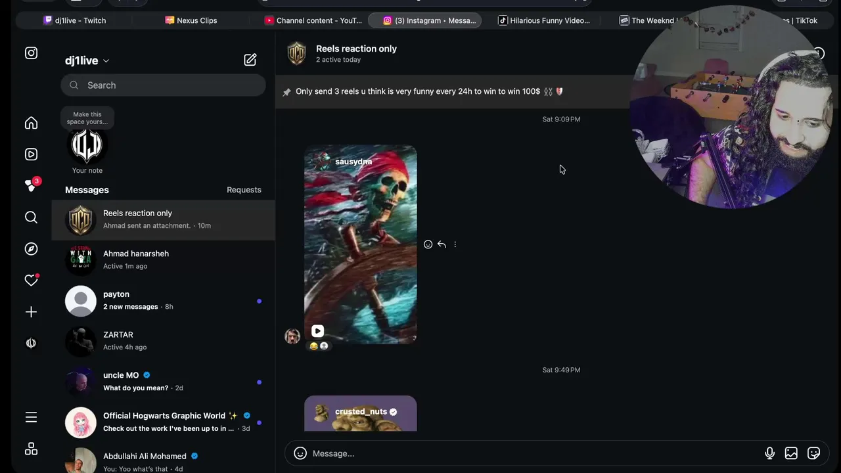Start a new message with compose icon
The height and width of the screenshot is (473, 841).
tap(250, 60)
